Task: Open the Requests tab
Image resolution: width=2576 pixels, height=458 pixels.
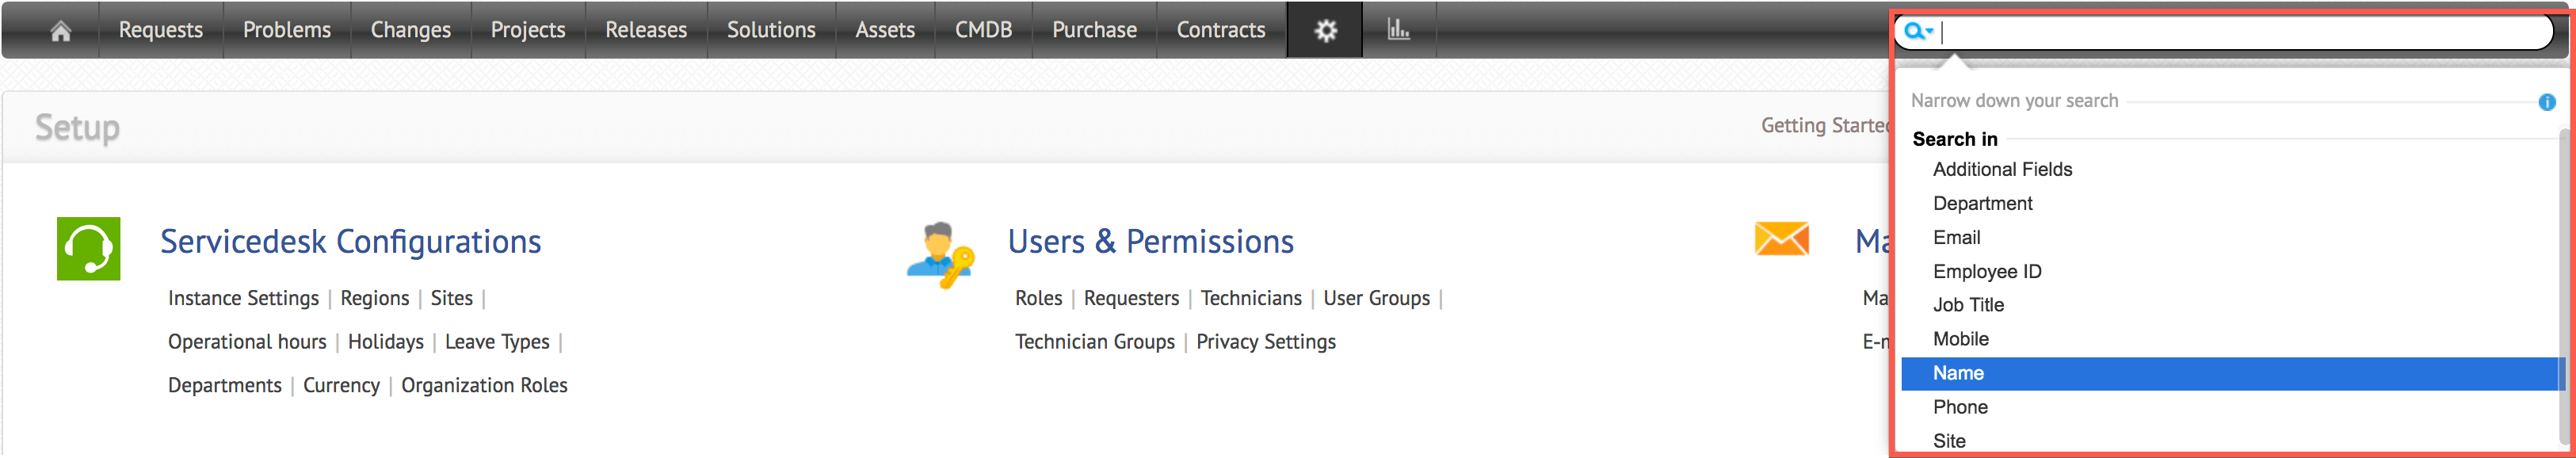Action: (x=161, y=31)
